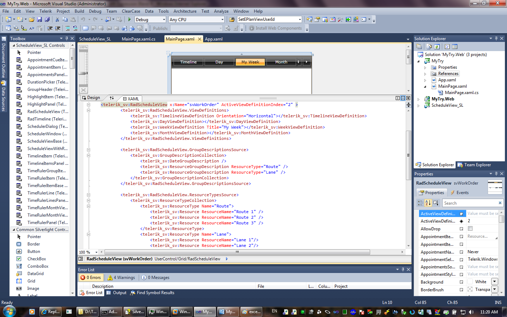507x317 pixels.
Task: Click the Properties panel Search field
Action: pyautogui.click(x=470, y=203)
